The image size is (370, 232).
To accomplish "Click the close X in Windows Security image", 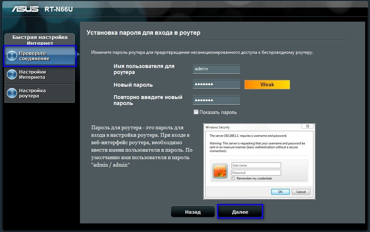I will [308, 126].
